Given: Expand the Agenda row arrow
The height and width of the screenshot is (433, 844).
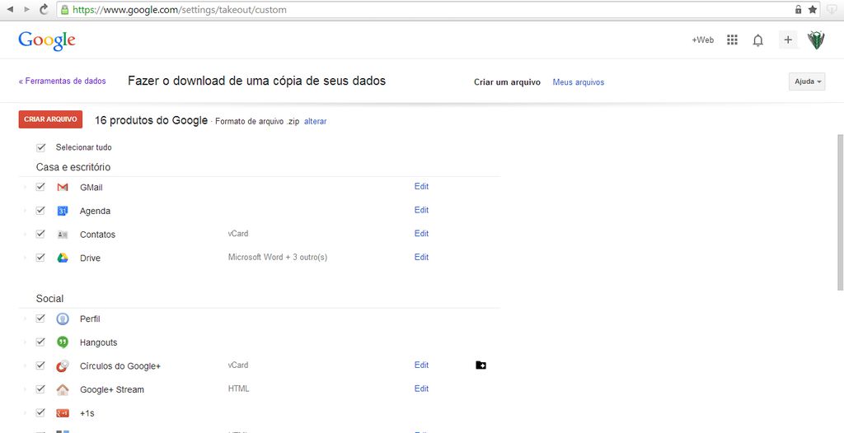Looking at the screenshot, I should pos(25,211).
